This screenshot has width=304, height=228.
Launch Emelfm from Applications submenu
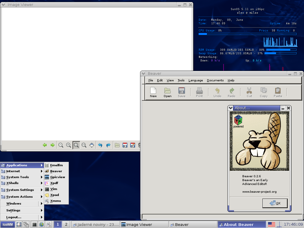point(56,165)
